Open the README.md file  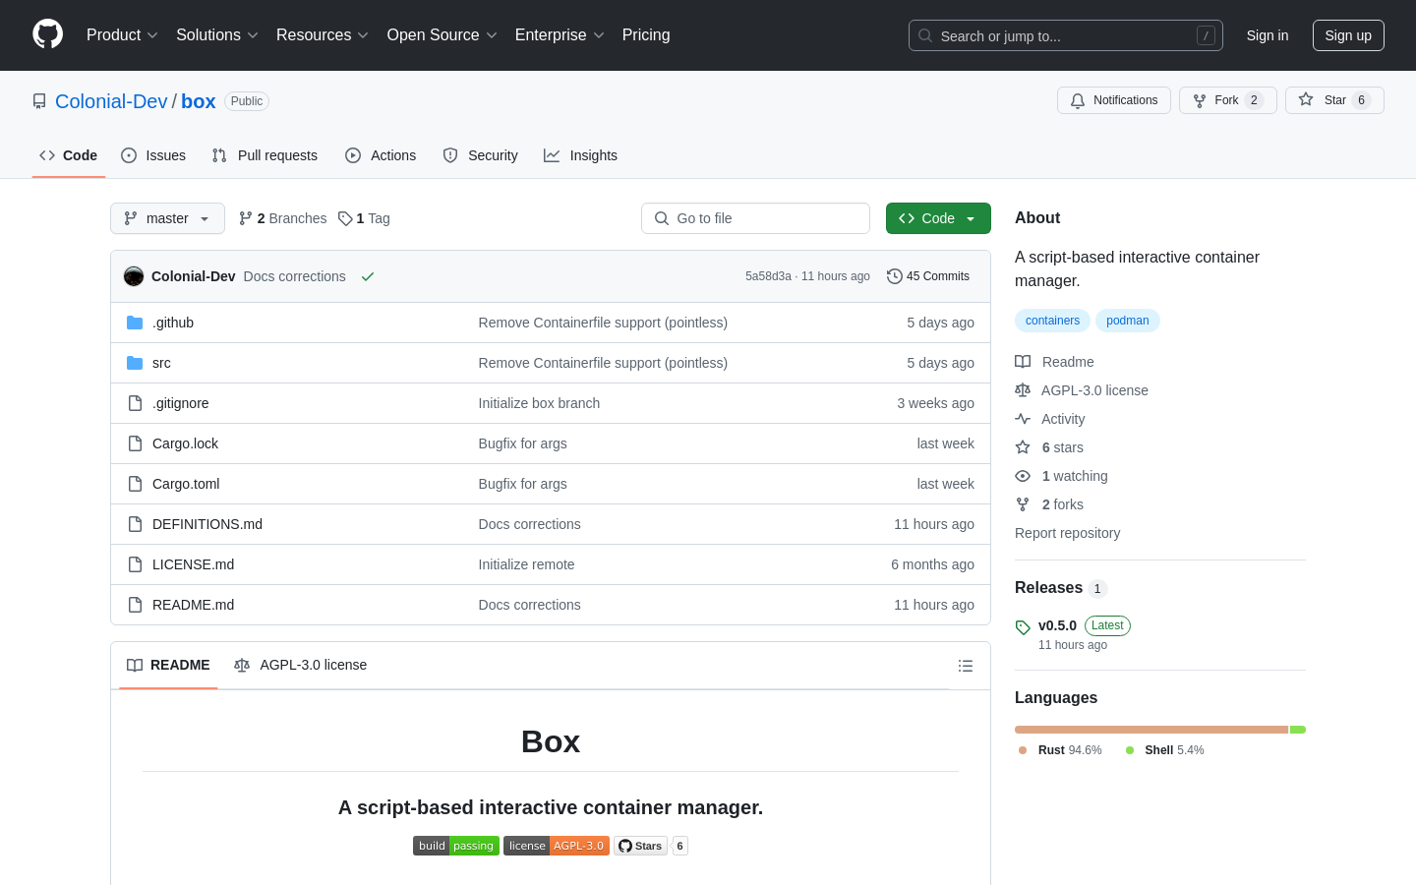tap(194, 605)
